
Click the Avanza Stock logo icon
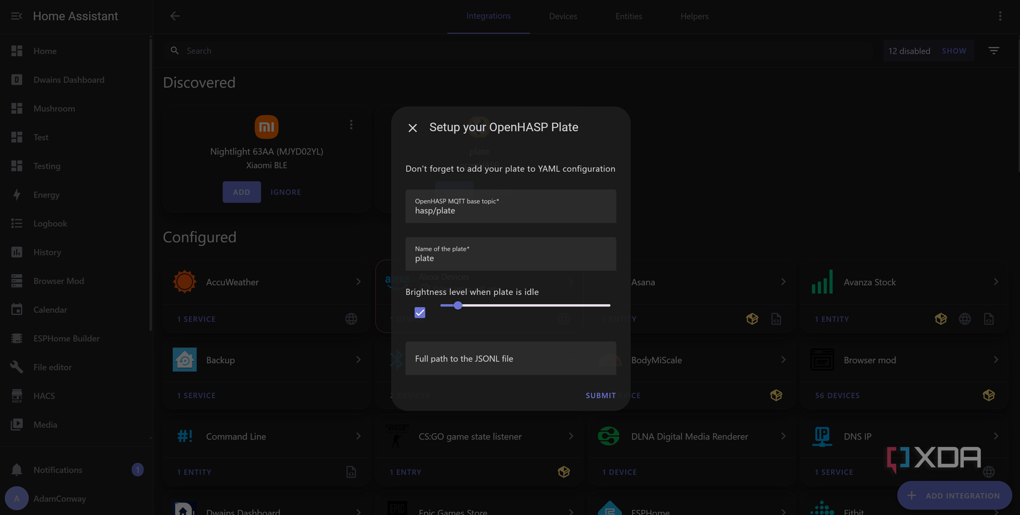click(822, 282)
